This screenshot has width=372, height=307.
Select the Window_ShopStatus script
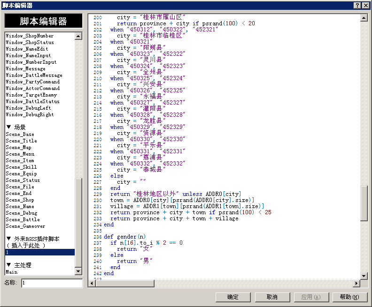tap(40, 42)
